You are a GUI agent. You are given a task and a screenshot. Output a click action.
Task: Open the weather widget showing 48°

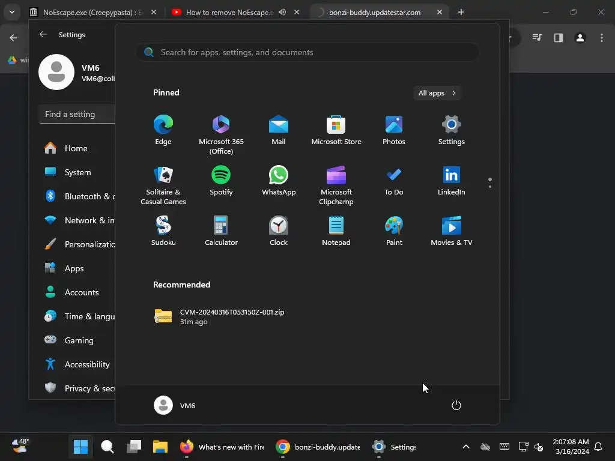(x=20, y=445)
